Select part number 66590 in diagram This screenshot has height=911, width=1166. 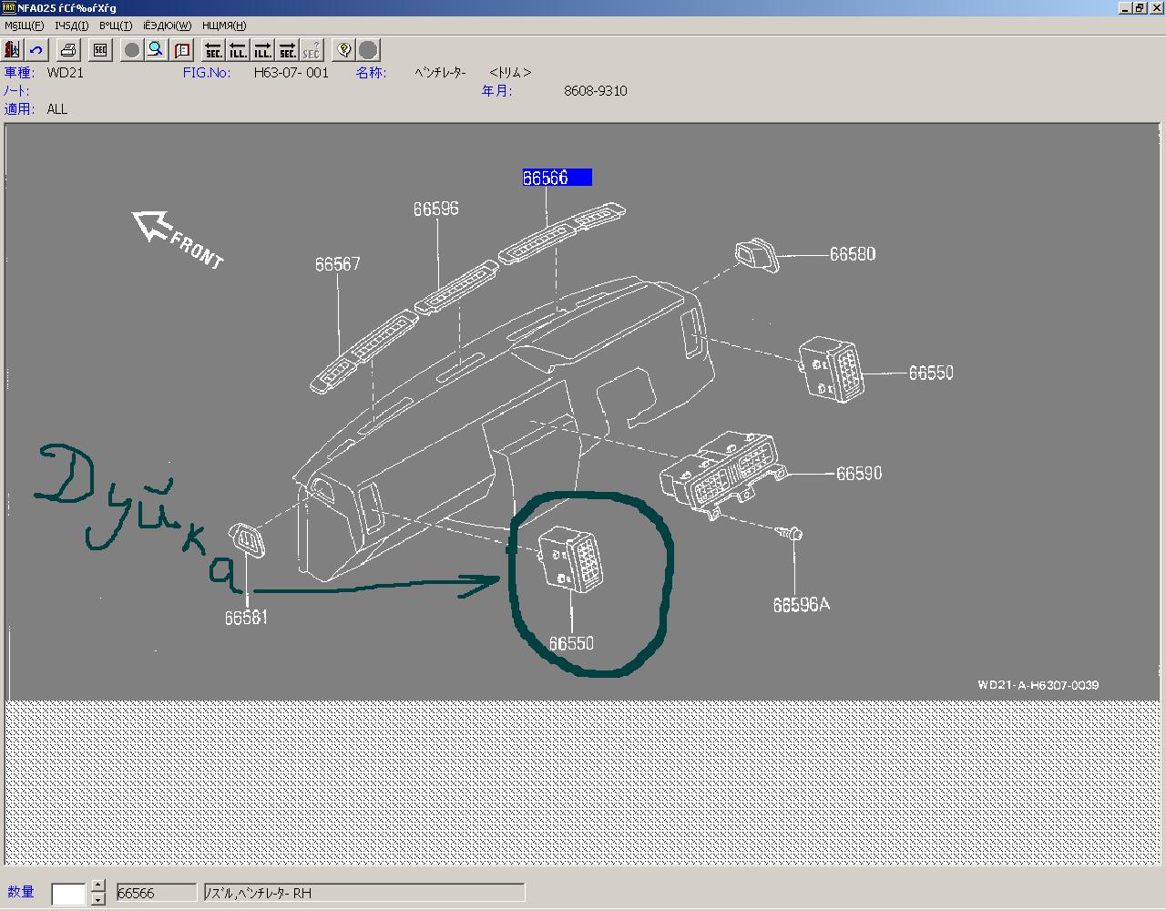(858, 474)
